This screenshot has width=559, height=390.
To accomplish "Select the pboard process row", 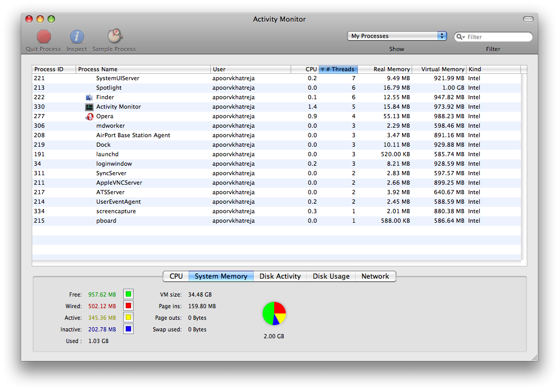I will click(276, 221).
